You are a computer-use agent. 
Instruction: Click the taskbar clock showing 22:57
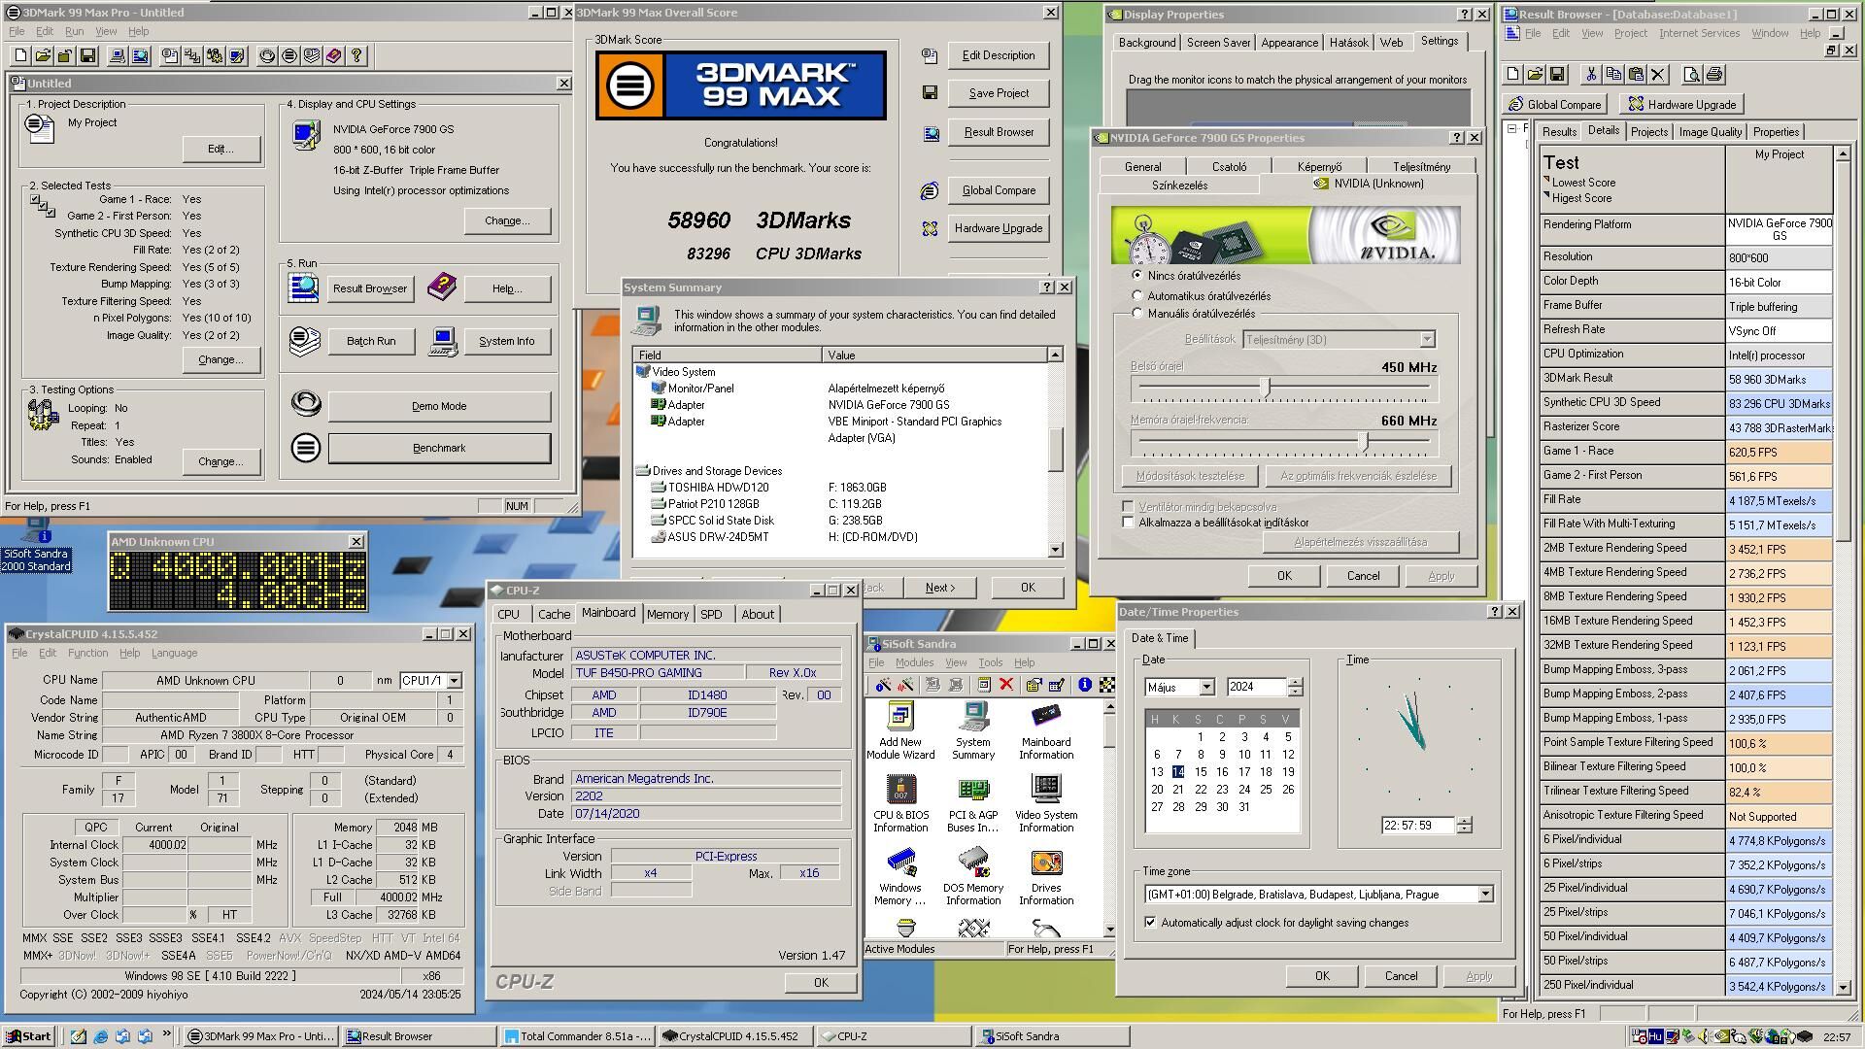coord(1837,1037)
